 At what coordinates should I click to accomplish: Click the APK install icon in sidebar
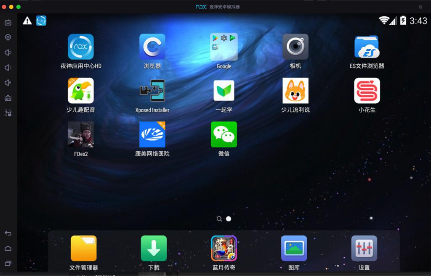point(8,97)
